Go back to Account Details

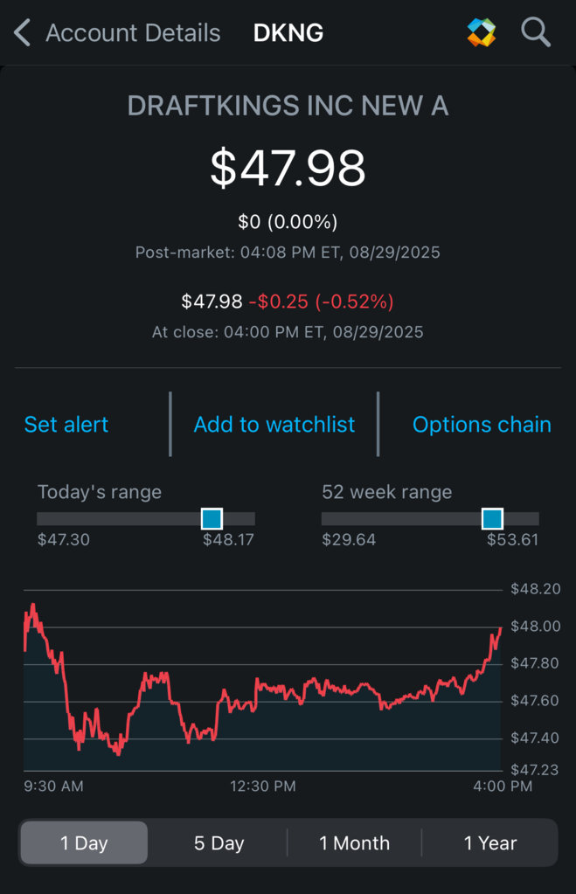coord(133,32)
